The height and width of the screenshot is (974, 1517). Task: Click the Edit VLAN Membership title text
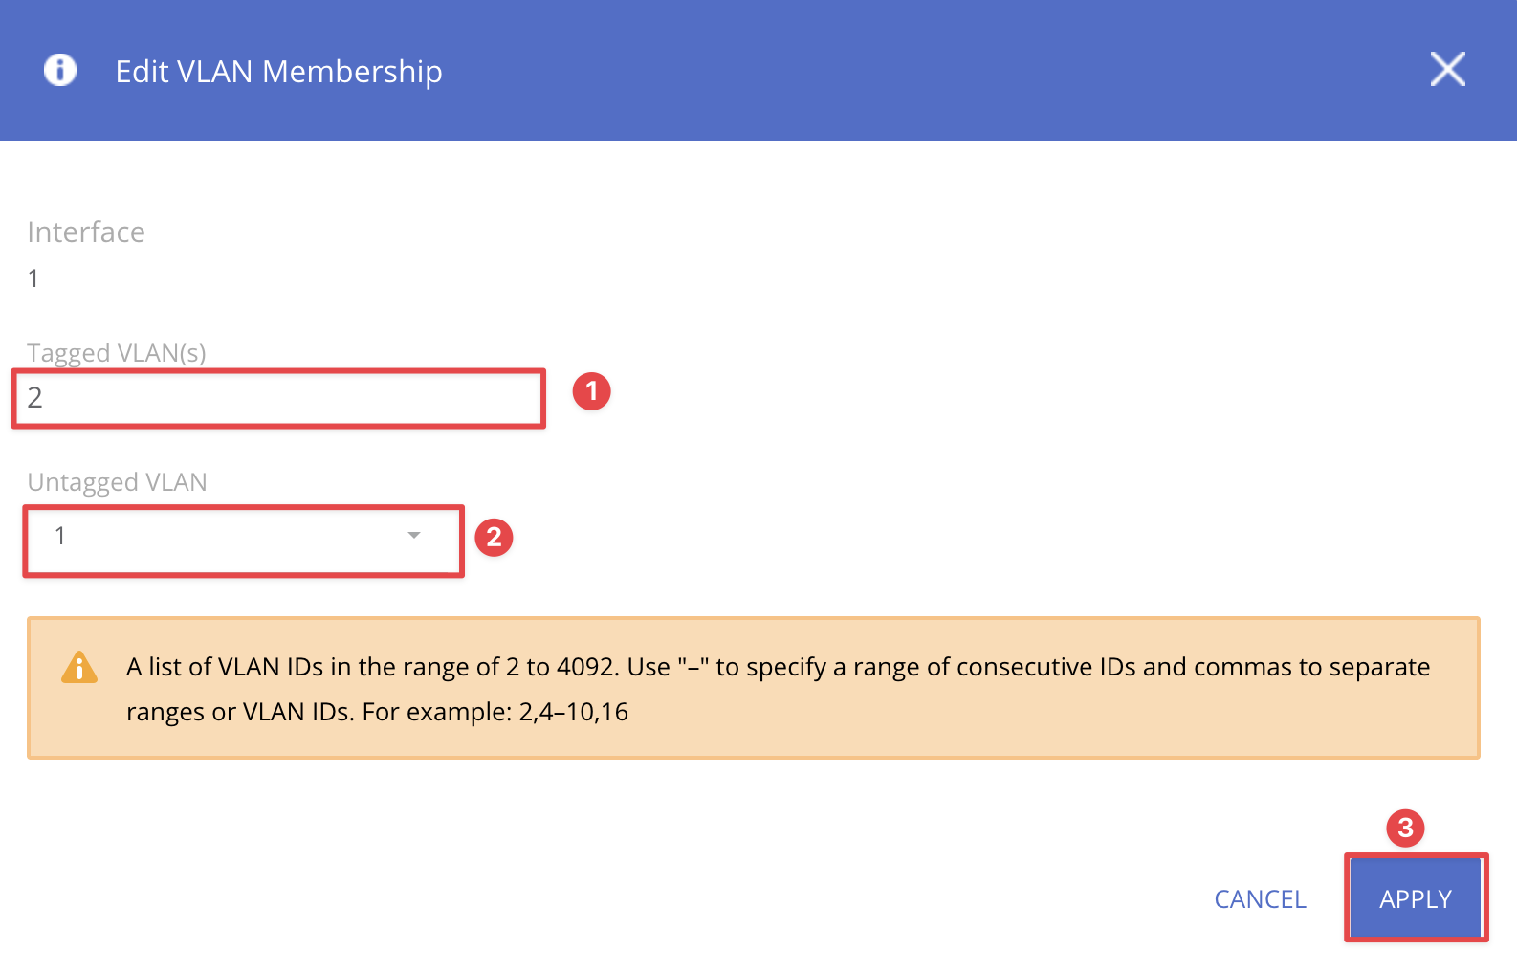coord(278,72)
